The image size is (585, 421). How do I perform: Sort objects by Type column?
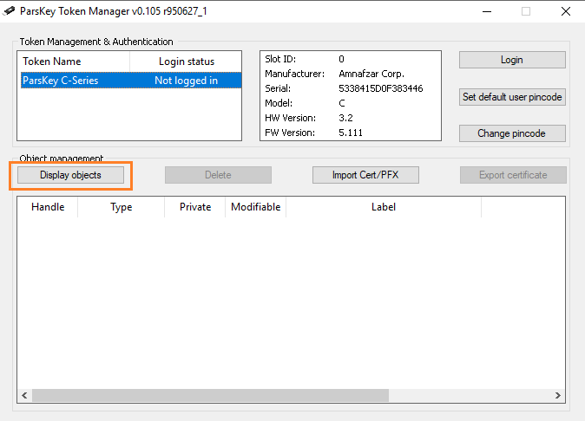[x=122, y=207]
